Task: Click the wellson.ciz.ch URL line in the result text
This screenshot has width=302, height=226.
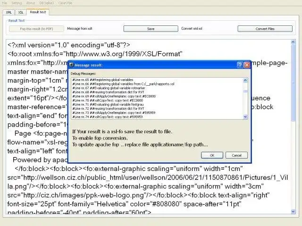Action: coord(148,178)
